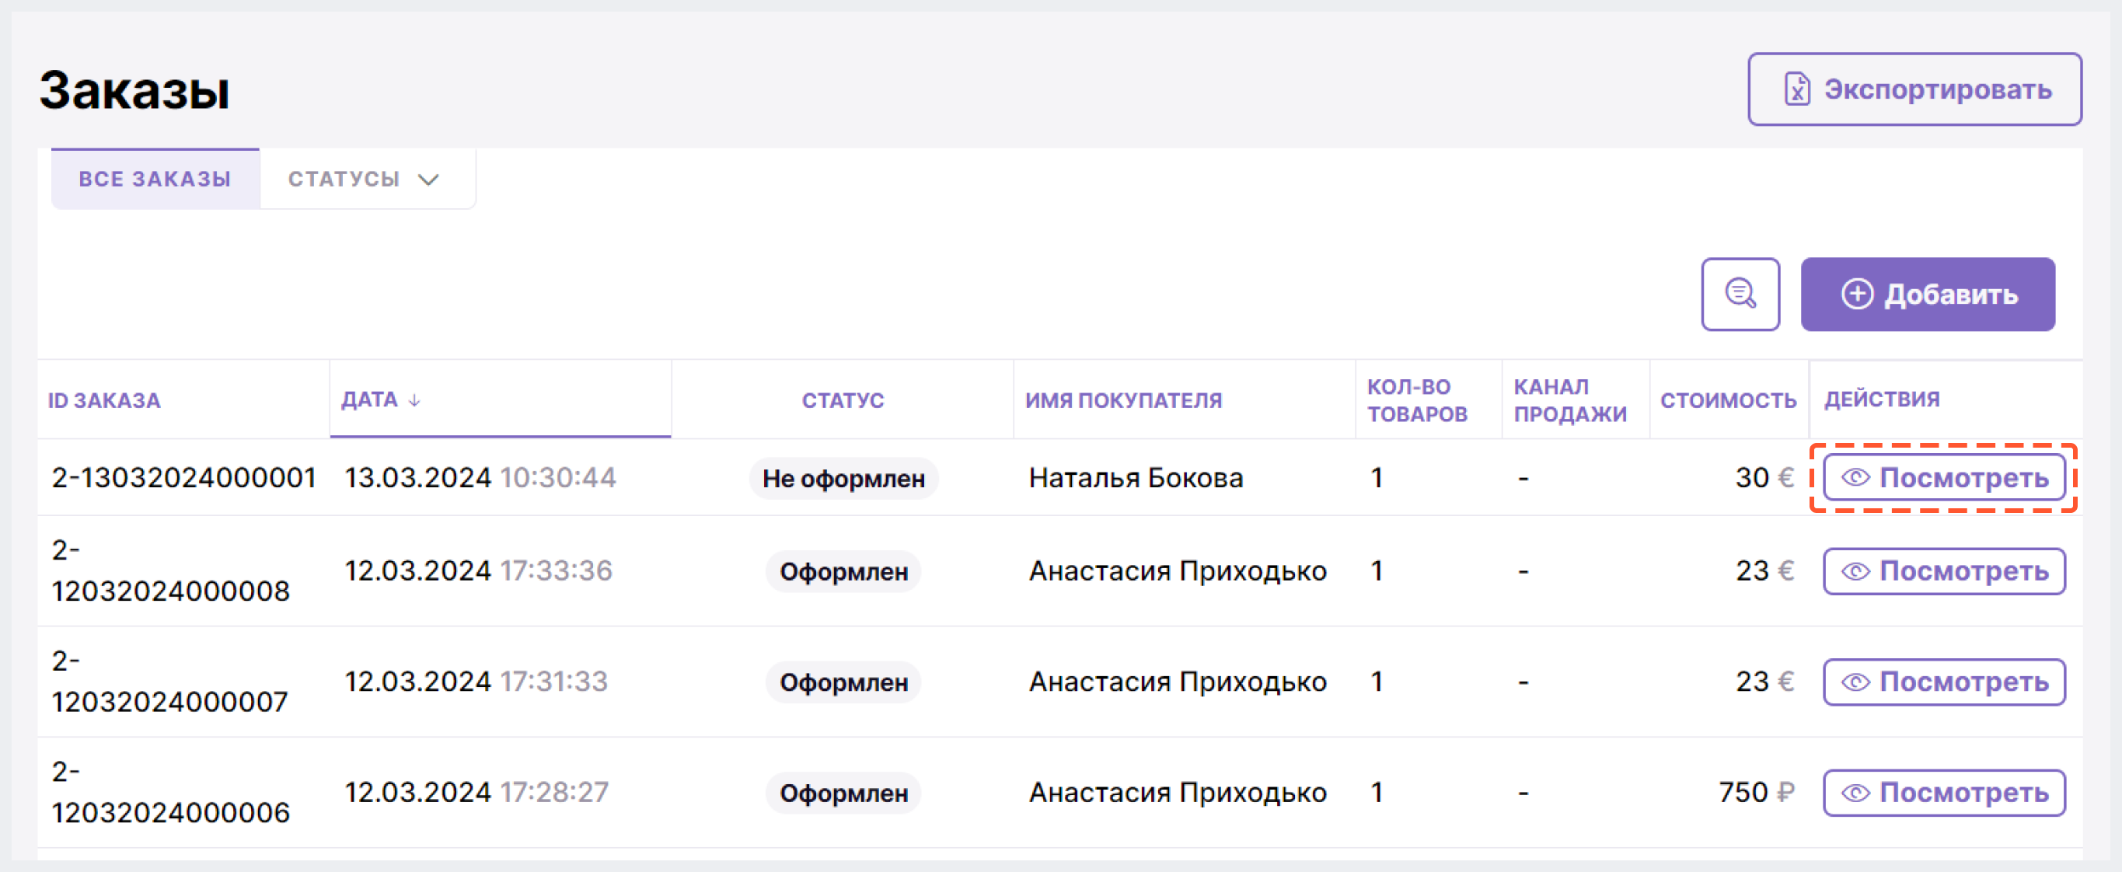Click date 12.03.2024 17:28:27
The width and height of the screenshot is (2122, 872).
pyautogui.click(x=476, y=793)
